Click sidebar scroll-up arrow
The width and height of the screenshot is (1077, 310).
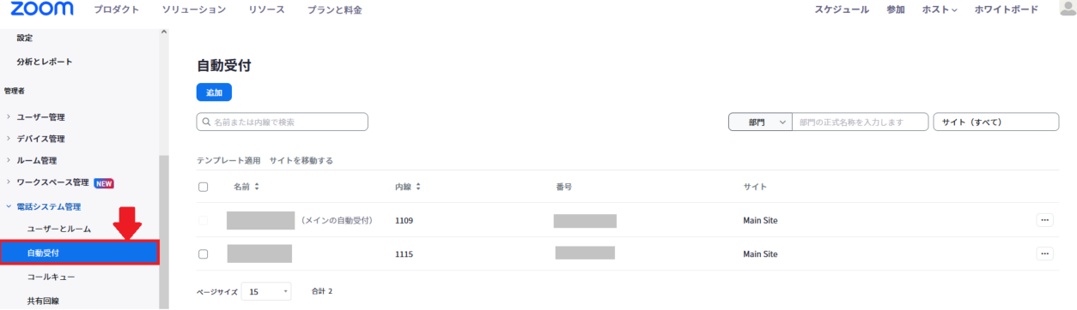163,33
